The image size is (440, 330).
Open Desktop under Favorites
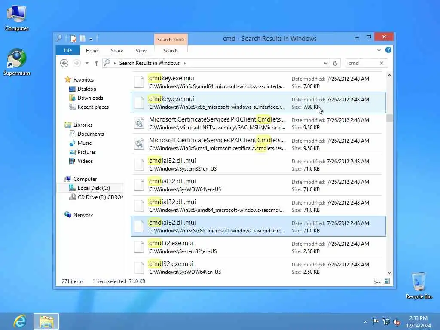point(87,89)
